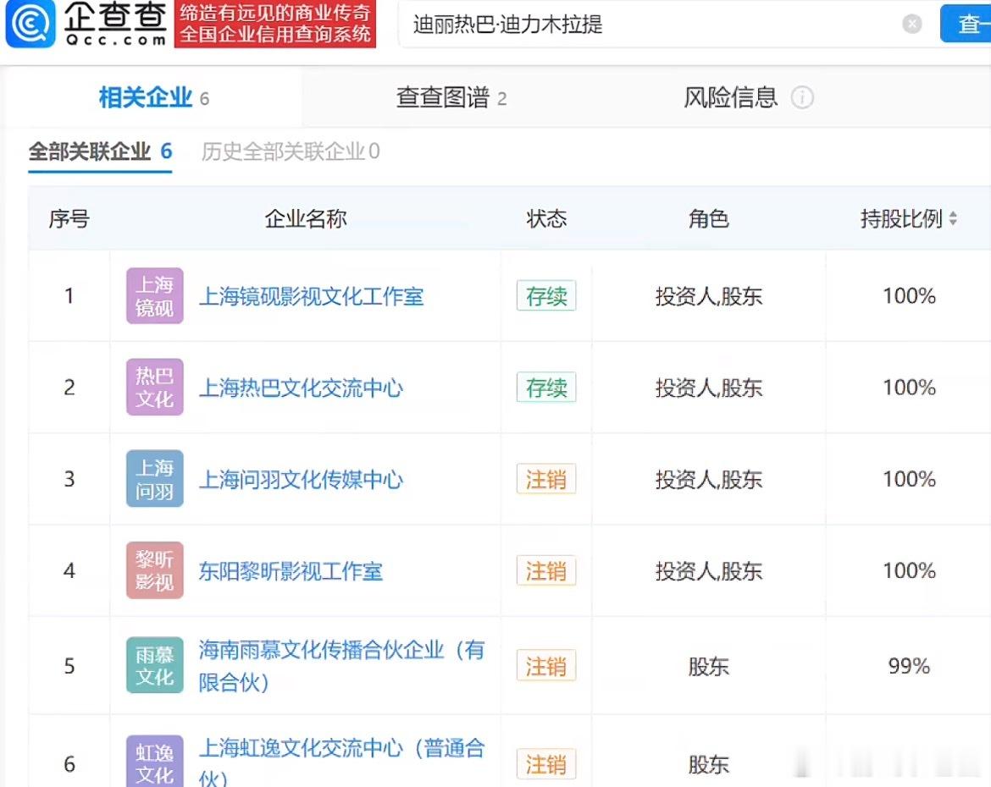Click the 角色 column header

[x=708, y=218]
